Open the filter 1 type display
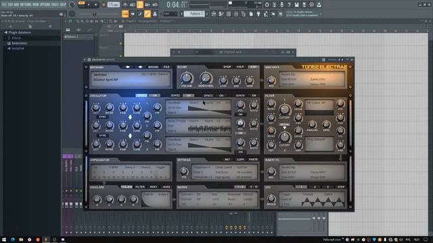433x243 pixels. coord(319,107)
